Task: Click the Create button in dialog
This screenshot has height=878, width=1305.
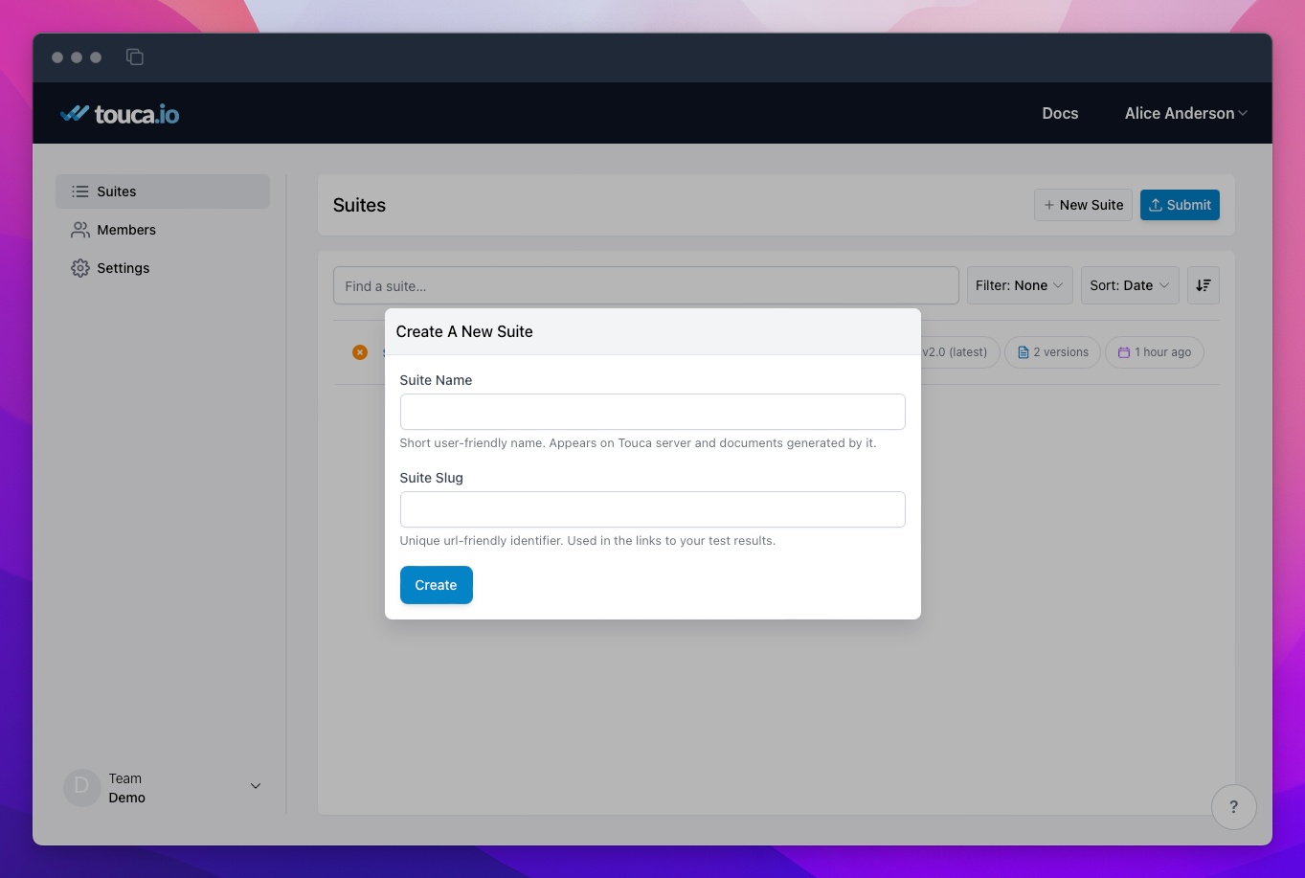Action: (x=436, y=585)
